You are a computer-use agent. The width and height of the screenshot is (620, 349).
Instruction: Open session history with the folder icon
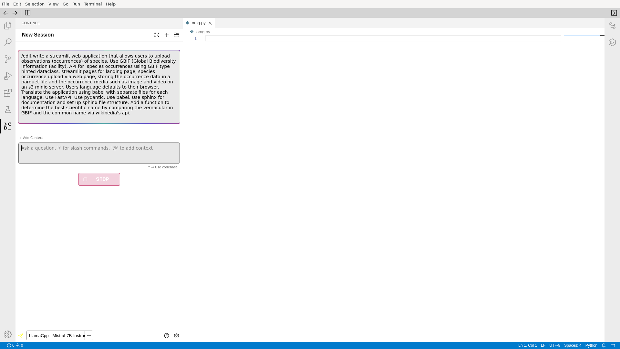coord(176,35)
